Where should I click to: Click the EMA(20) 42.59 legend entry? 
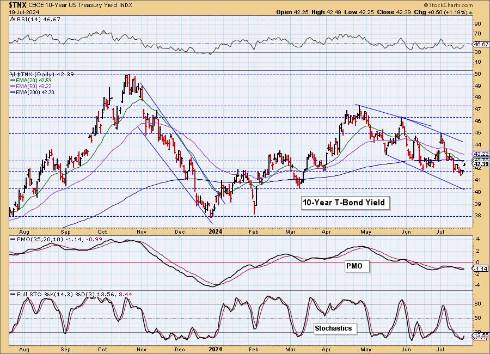[33, 81]
